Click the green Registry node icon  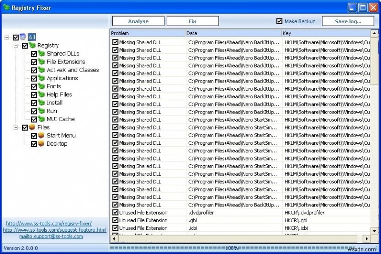pyautogui.click(x=32, y=45)
